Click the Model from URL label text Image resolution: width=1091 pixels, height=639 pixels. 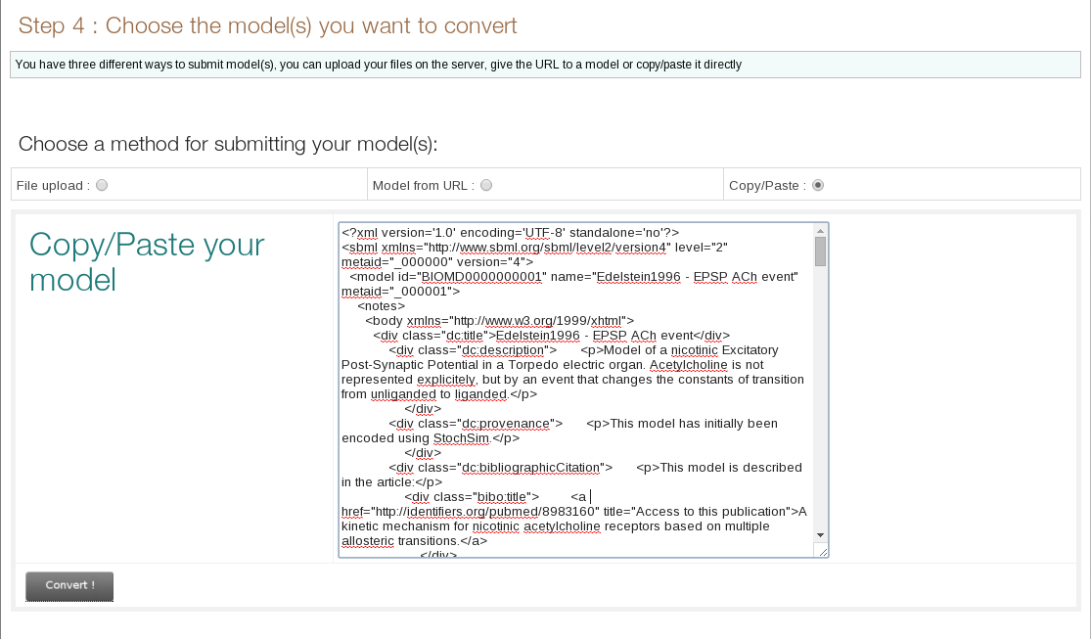[421, 184]
